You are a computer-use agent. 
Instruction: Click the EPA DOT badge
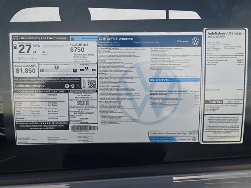tap(15, 38)
